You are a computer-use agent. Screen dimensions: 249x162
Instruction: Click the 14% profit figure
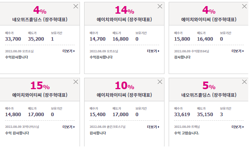click(124, 10)
